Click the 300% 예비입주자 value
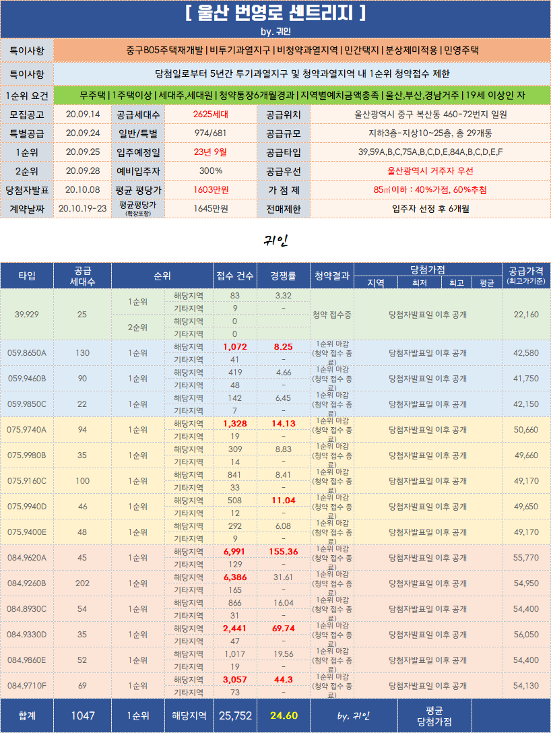This screenshot has width=551, height=733. coord(211,171)
